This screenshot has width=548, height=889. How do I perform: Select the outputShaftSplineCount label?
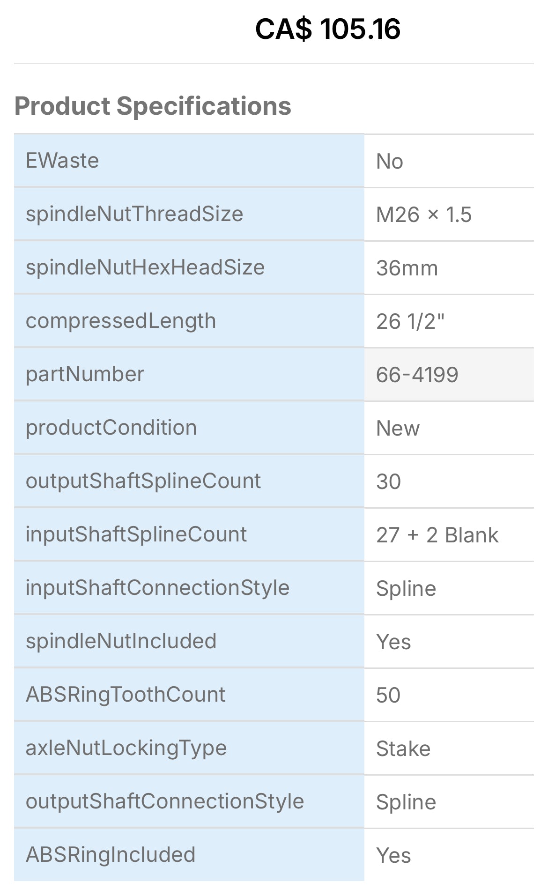pyautogui.click(x=143, y=481)
